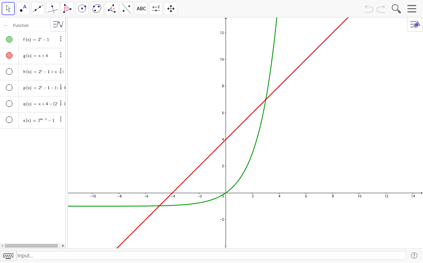This screenshot has height=263, width=423.
Task: Open more options for q(x)
Action: pos(61,103)
